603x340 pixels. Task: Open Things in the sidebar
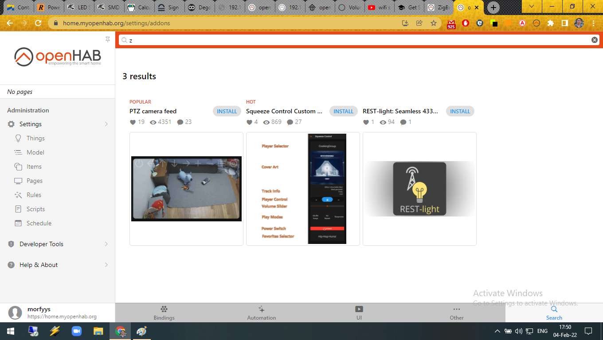pos(35,138)
